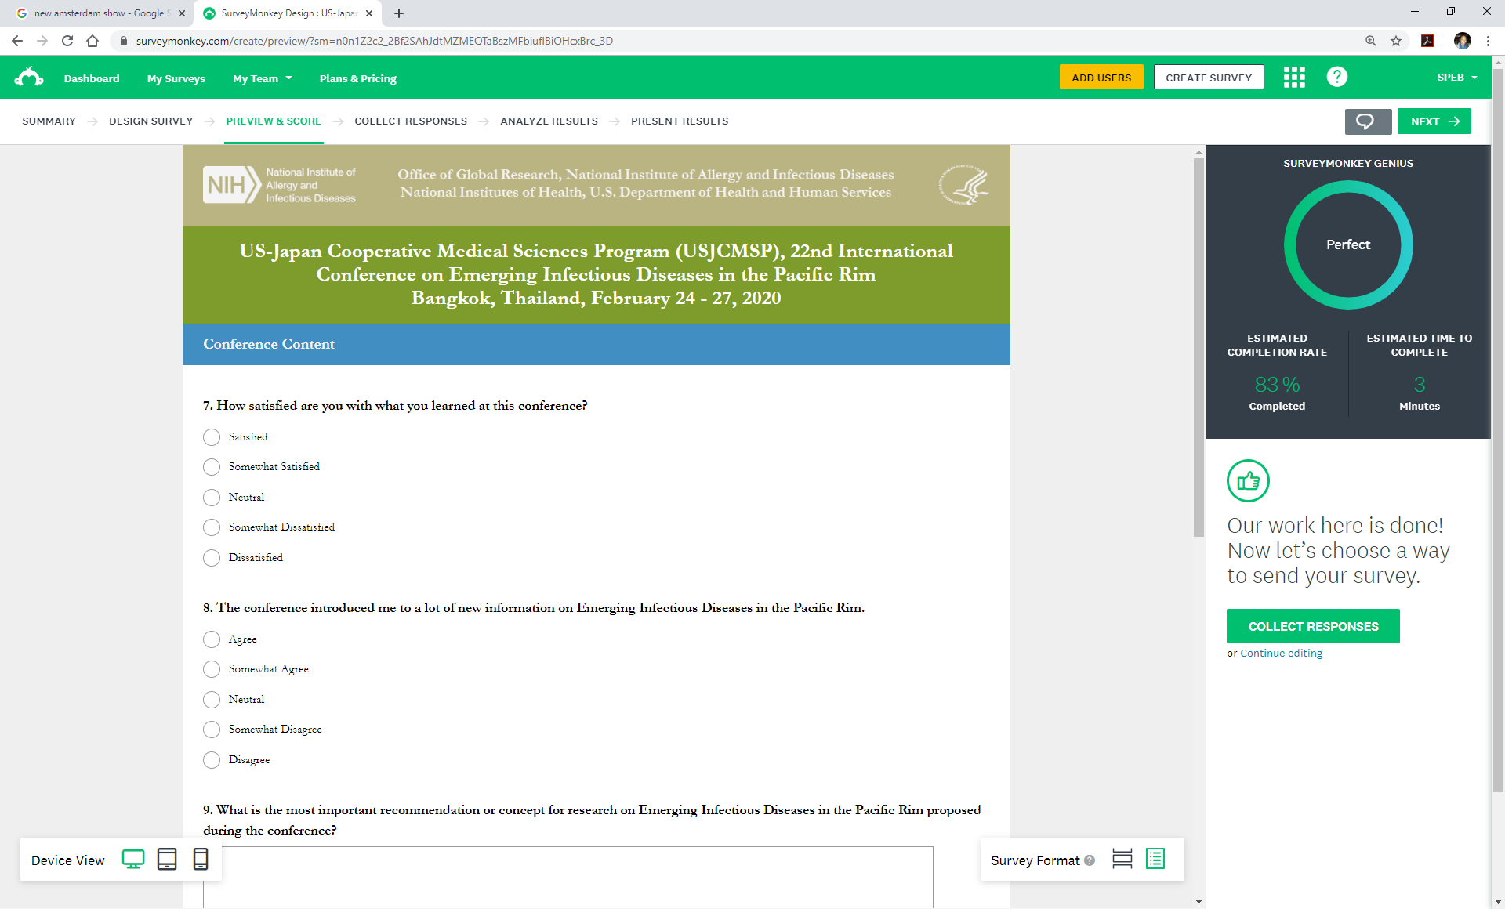
Task: Click the green Collect Responses button
Action: 1313,626
